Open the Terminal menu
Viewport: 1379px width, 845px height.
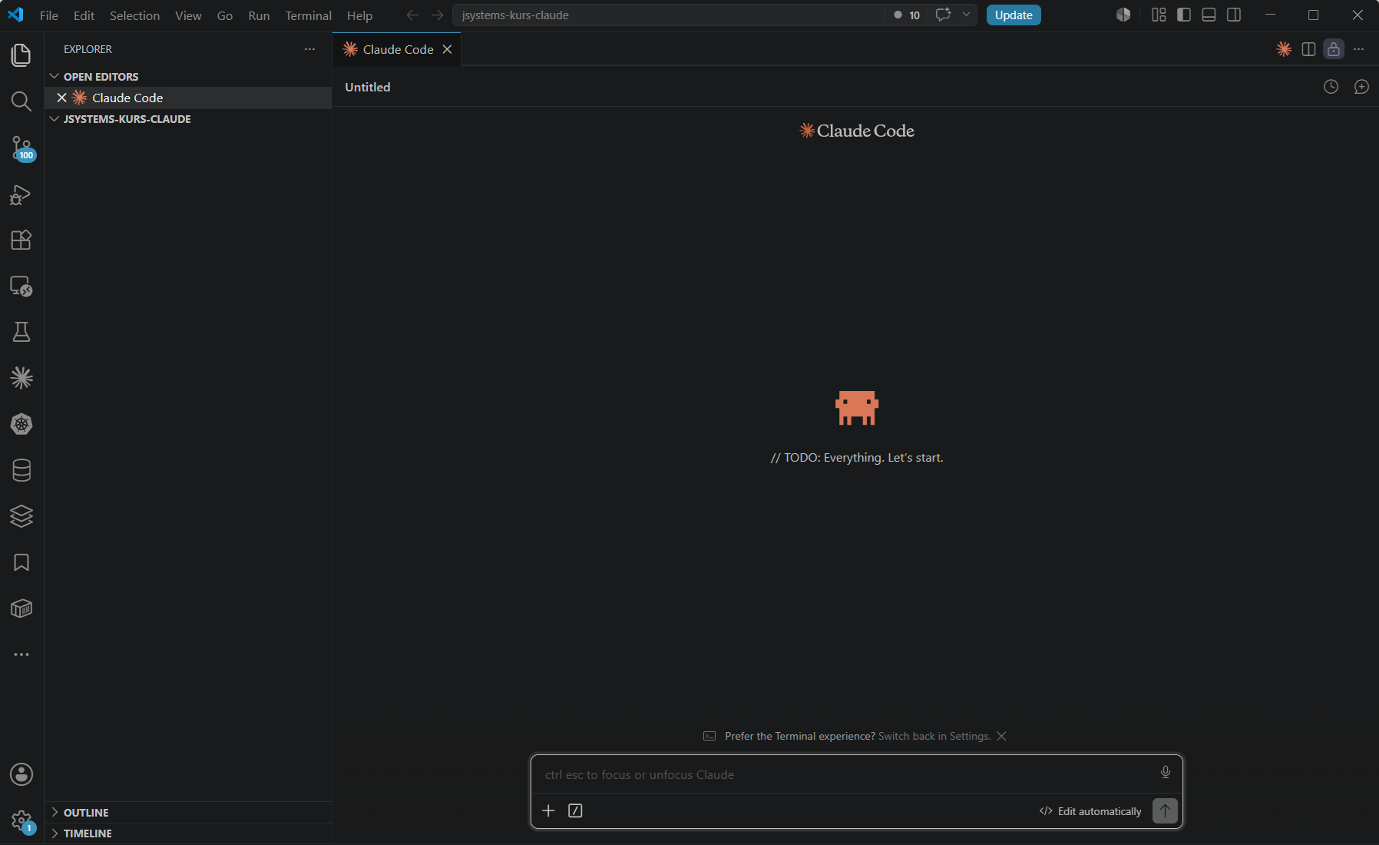pyautogui.click(x=308, y=15)
